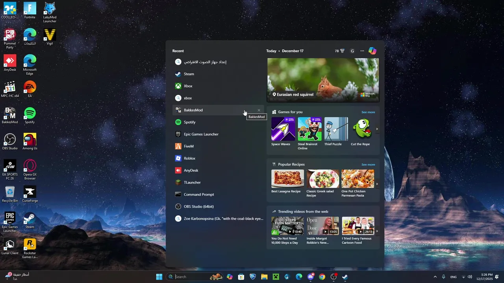This screenshot has width=504, height=283.
Task: Show hidden system tray icons
Action: click(x=435, y=277)
